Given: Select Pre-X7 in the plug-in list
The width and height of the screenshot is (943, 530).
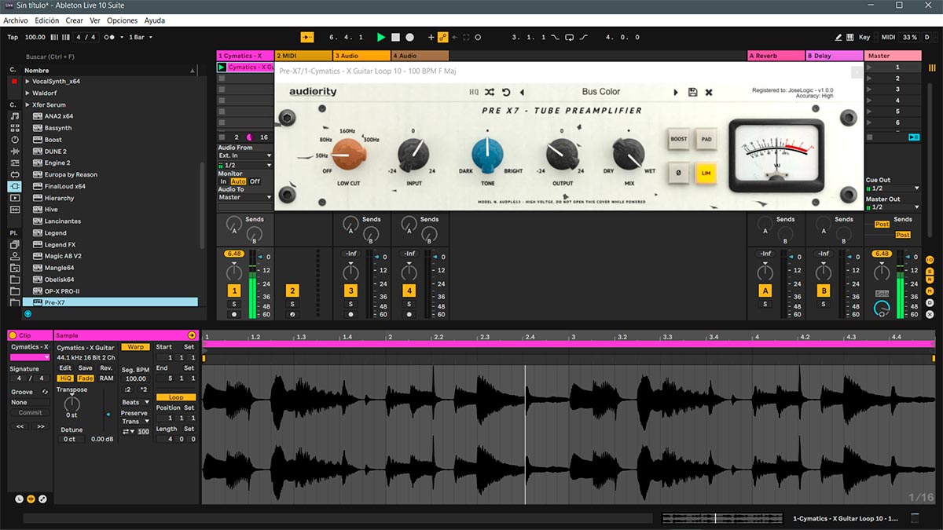Looking at the screenshot, I should [x=111, y=302].
